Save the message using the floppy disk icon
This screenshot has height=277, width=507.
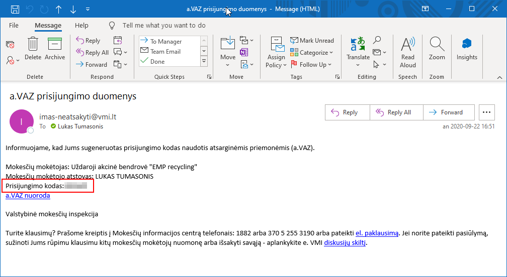15,9
